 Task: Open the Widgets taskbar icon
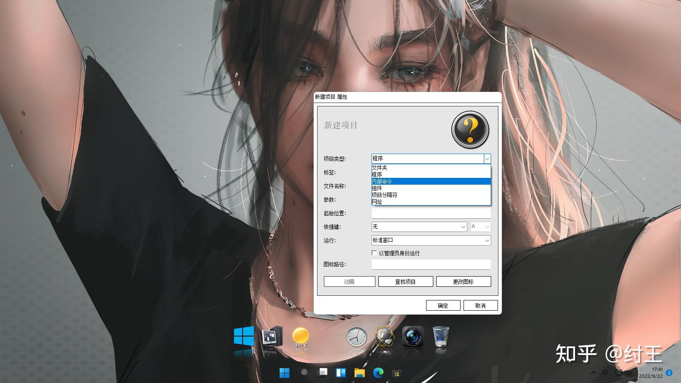pyautogui.click(x=341, y=373)
